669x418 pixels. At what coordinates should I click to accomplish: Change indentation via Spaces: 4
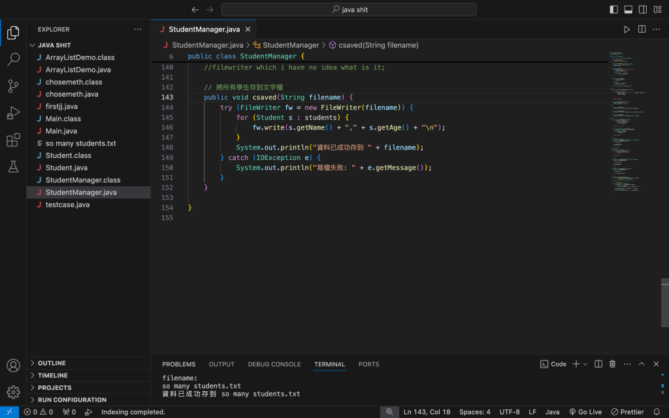(x=475, y=412)
